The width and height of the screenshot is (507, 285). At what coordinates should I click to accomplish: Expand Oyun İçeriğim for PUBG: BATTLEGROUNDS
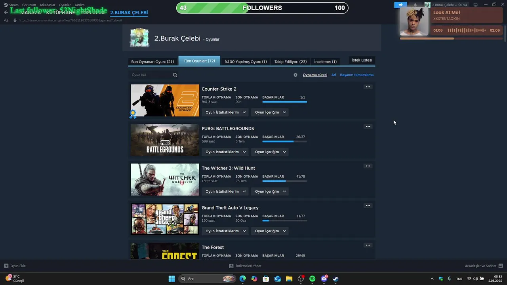[x=270, y=152]
